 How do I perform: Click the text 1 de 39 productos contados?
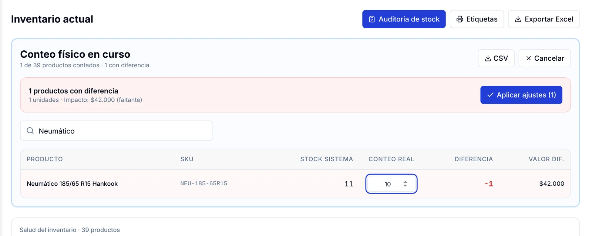click(x=60, y=65)
